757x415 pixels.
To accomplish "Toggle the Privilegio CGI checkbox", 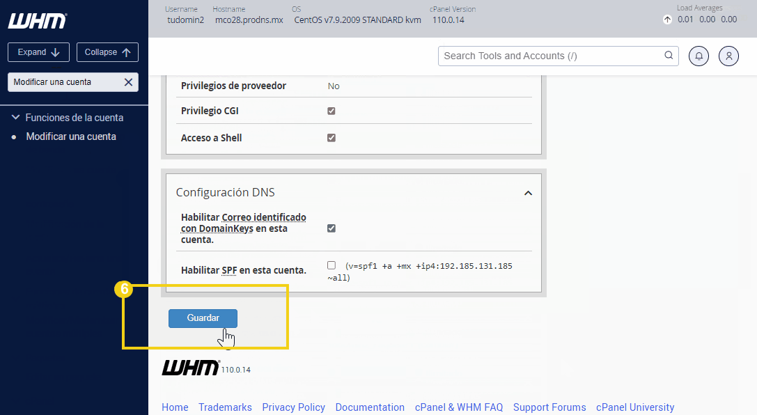I will click(x=331, y=111).
